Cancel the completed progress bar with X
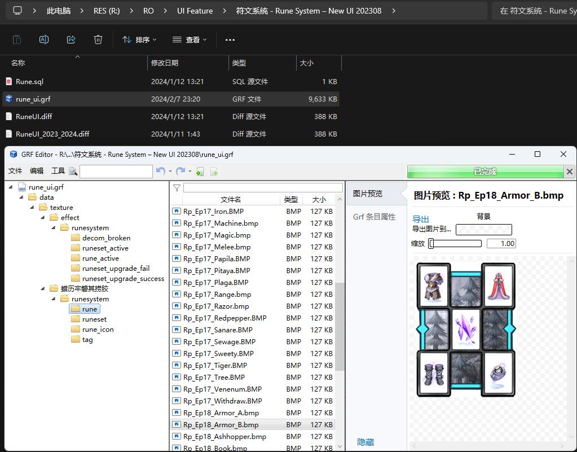 [570, 172]
